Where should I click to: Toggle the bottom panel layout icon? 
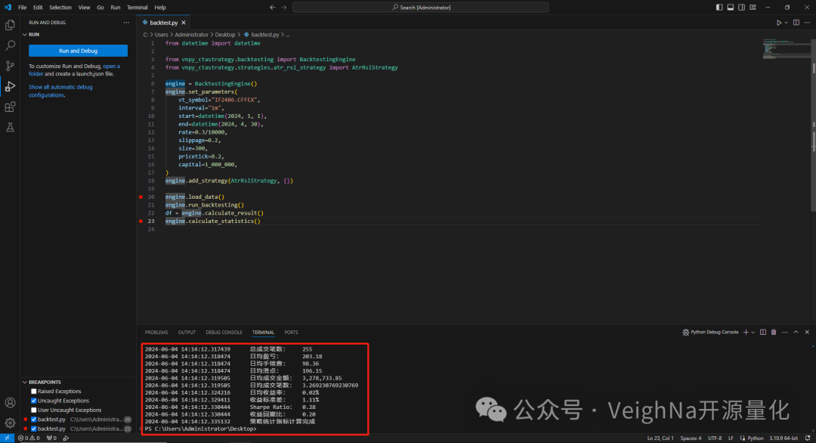[730, 8]
